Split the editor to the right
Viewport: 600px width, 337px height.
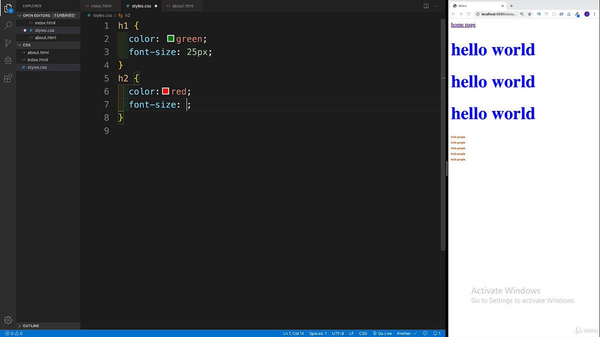pyautogui.click(x=426, y=6)
